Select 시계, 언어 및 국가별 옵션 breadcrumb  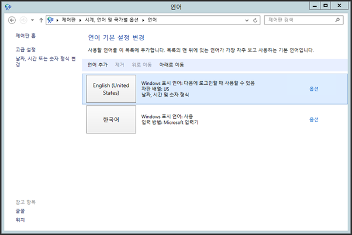point(111,20)
